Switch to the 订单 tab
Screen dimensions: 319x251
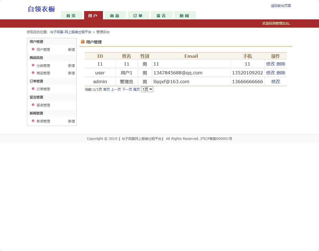138,16
